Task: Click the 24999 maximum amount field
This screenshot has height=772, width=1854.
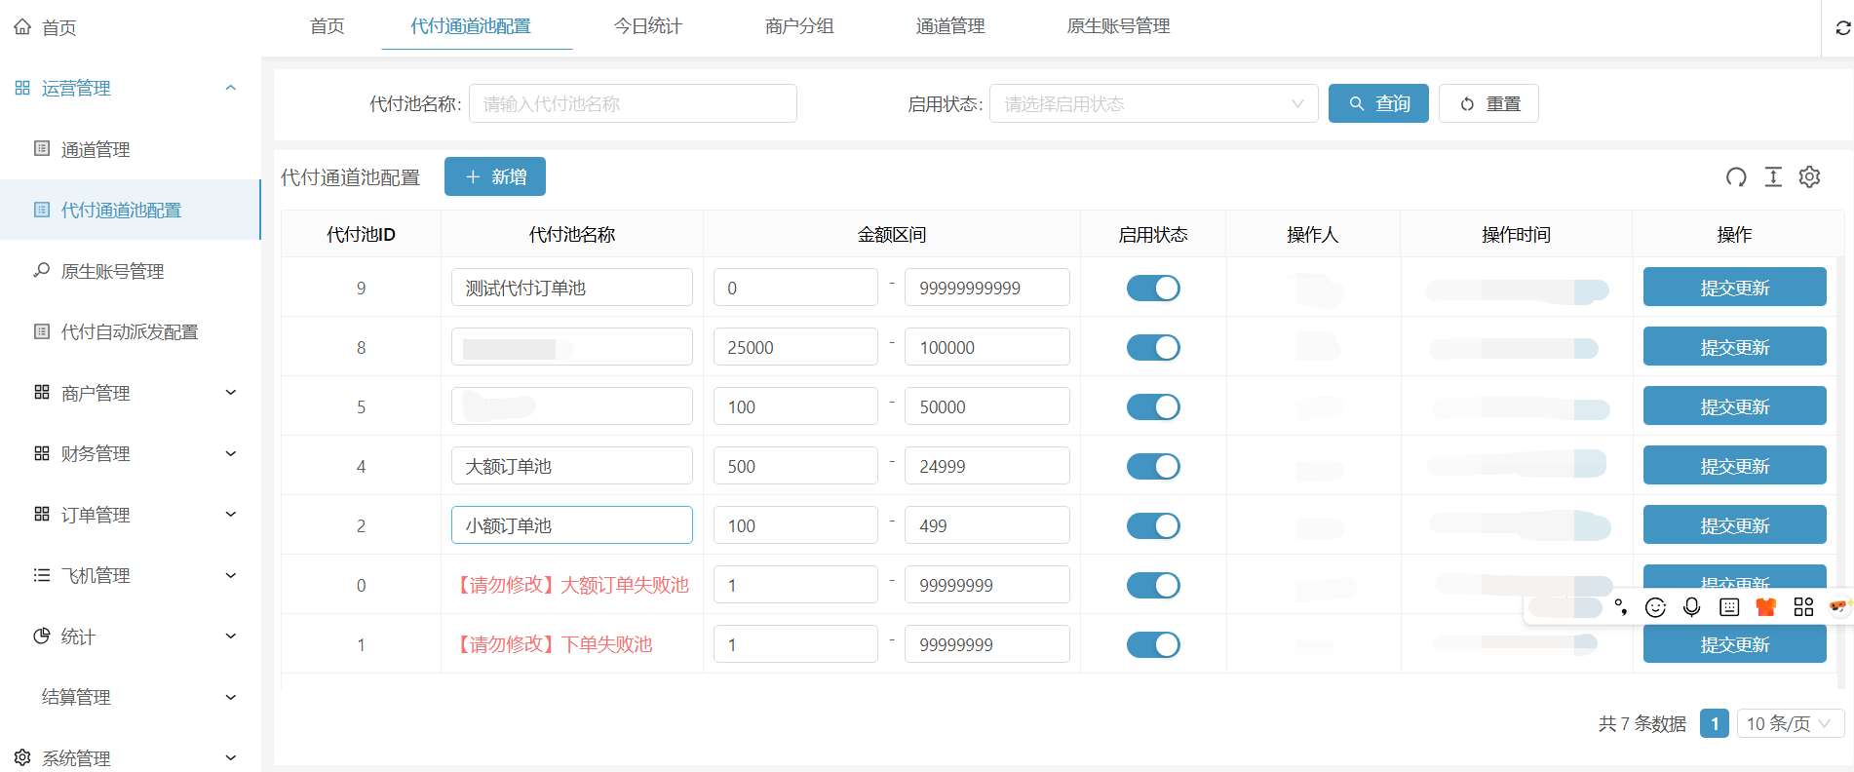Action: (987, 466)
